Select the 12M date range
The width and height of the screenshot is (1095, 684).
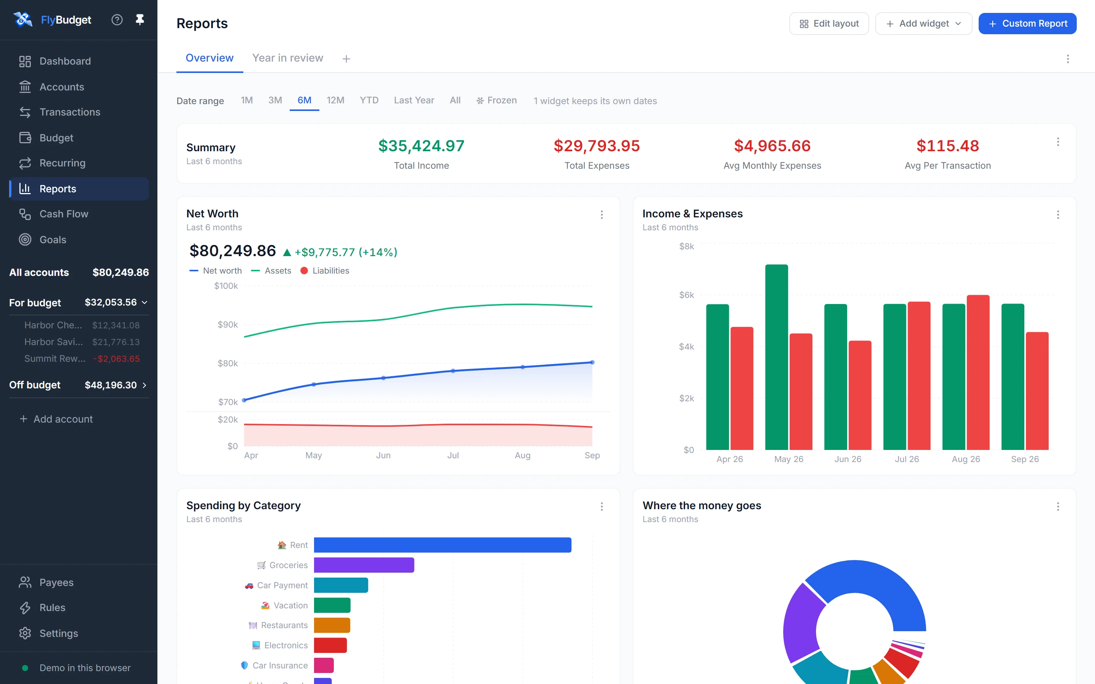[x=335, y=100]
